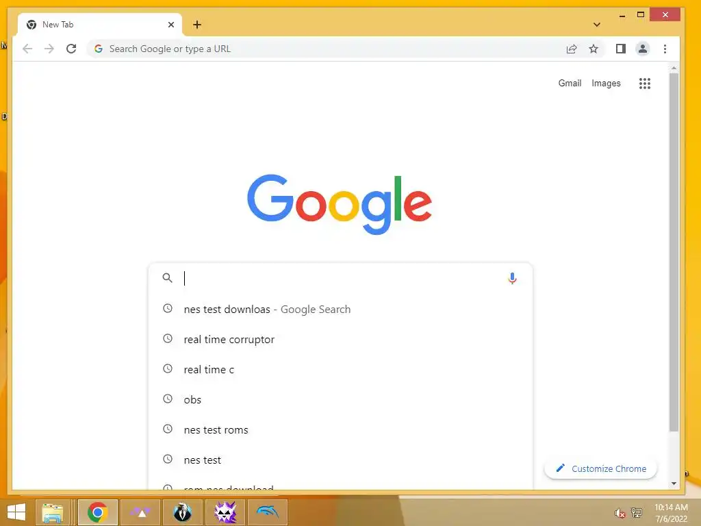The width and height of the screenshot is (701, 526).
Task: Bookmark this tab with star icon
Action: point(594,49)
